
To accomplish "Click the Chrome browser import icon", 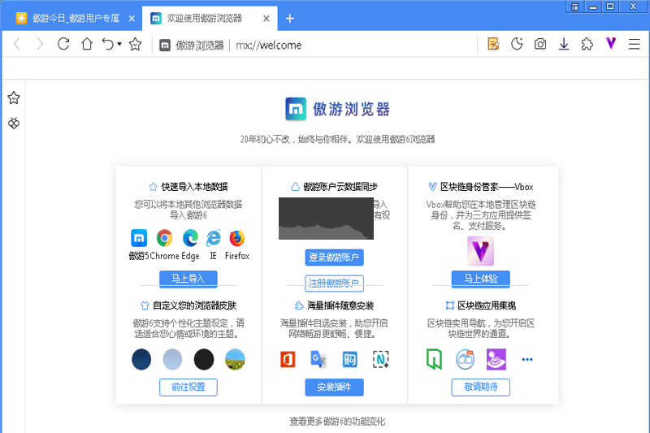I will click(164, 238).
